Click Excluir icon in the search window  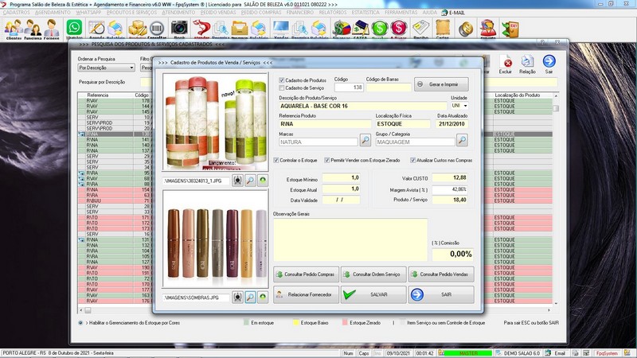506,64
